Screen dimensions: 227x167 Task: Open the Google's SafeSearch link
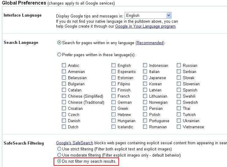point(74,143)
